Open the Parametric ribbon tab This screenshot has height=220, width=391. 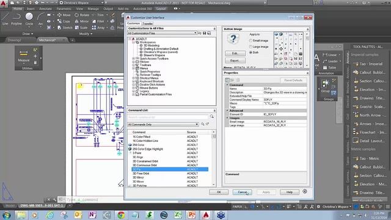[64, 9]
